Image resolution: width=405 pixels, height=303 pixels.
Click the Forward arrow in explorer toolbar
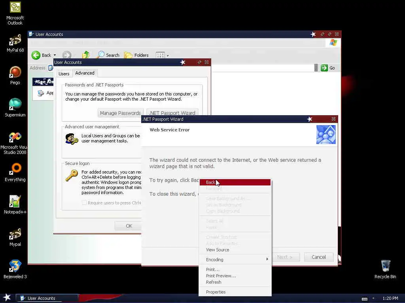click(66, 55)
